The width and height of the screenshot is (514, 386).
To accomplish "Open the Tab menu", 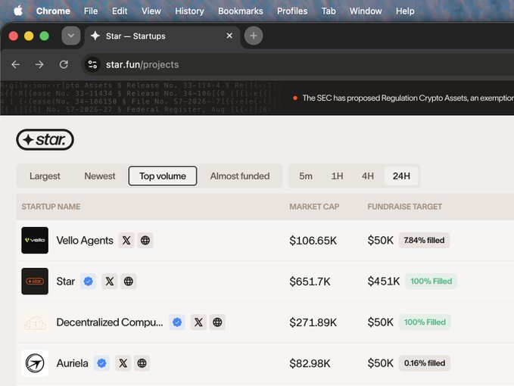I will pos(329,11).
